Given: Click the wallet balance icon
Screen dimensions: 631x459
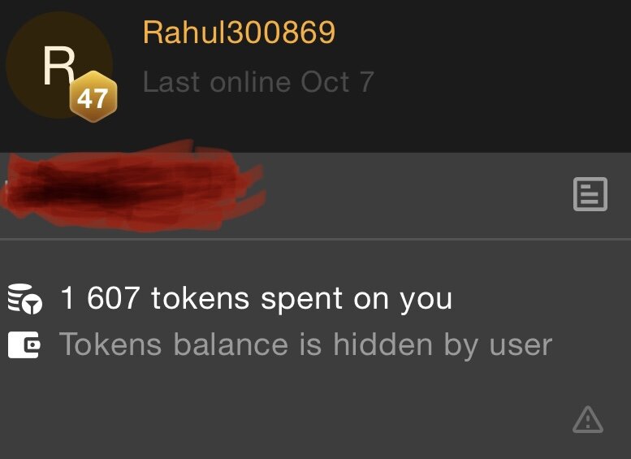Looking at the screenshot, I should click(24, 345).
